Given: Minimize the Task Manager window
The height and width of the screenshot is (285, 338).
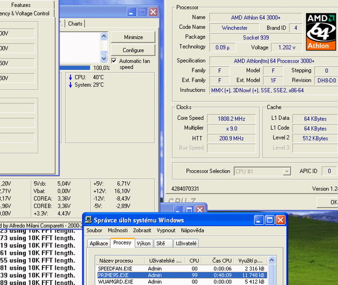Looking at the screenshot, I should (259, 220).
